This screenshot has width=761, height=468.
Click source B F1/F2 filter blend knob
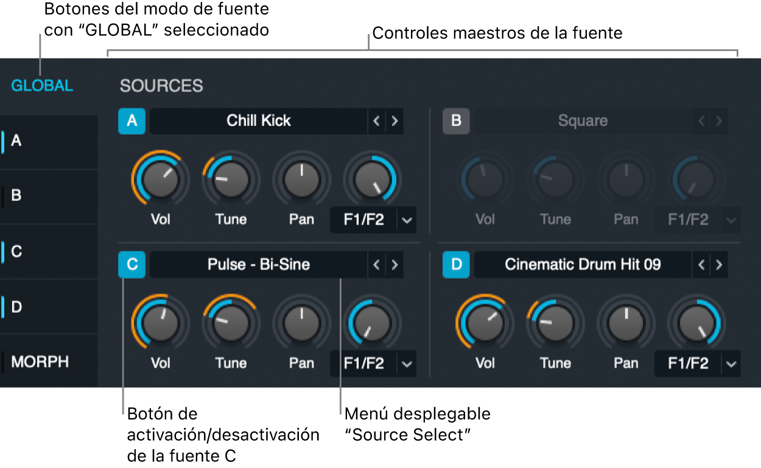(696, 180)
